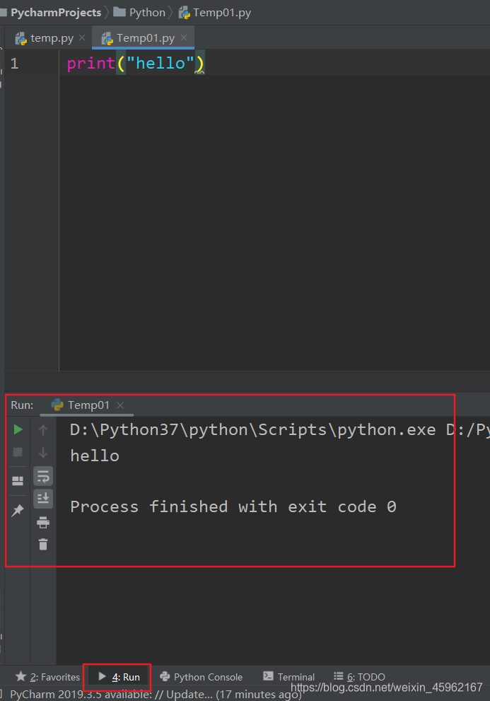
Task: Click the Terminal prompt icon
Action: click(268, 676)
